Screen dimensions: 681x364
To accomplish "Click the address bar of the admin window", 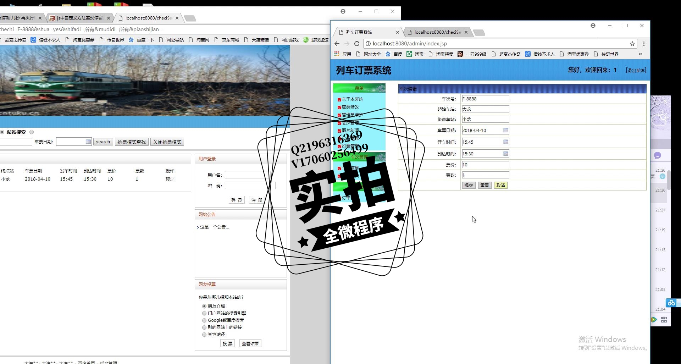I will (500, 44).
